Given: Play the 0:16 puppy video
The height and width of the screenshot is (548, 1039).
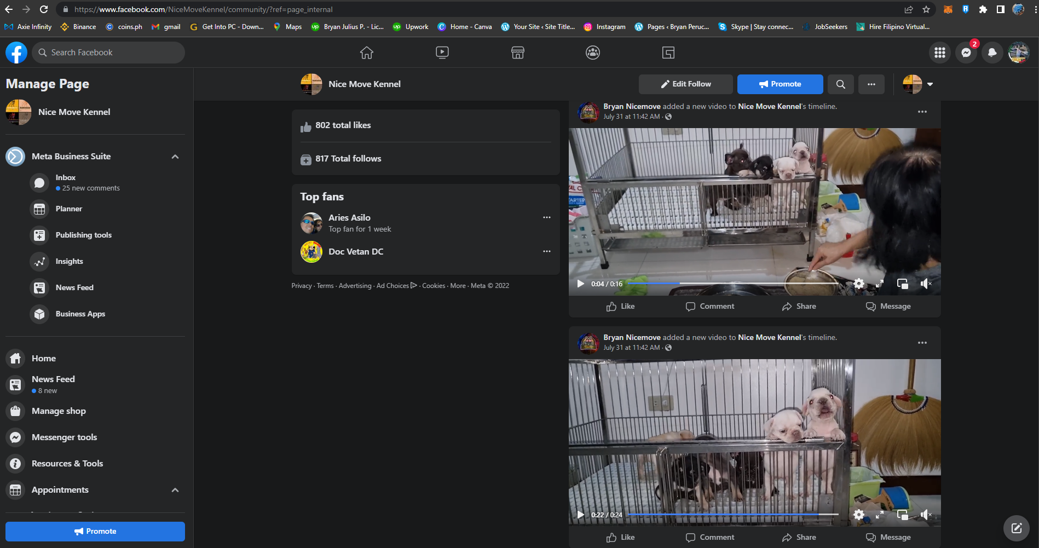Looking at the screenshot, I should click(580, 284).
